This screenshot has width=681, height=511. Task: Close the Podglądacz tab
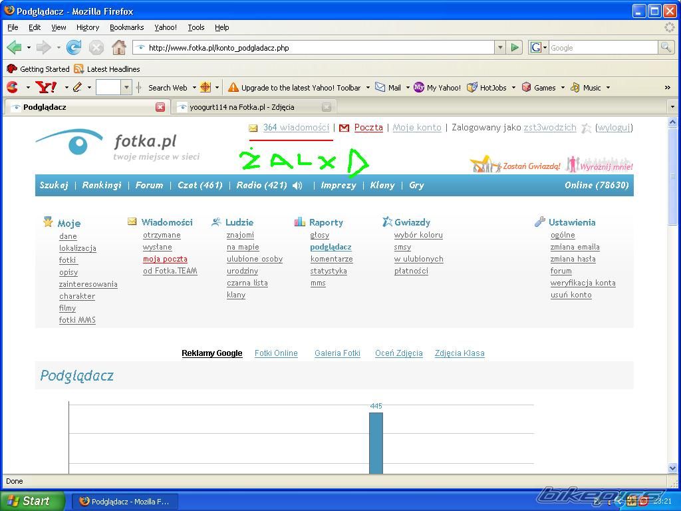click(x=160, y=106)
